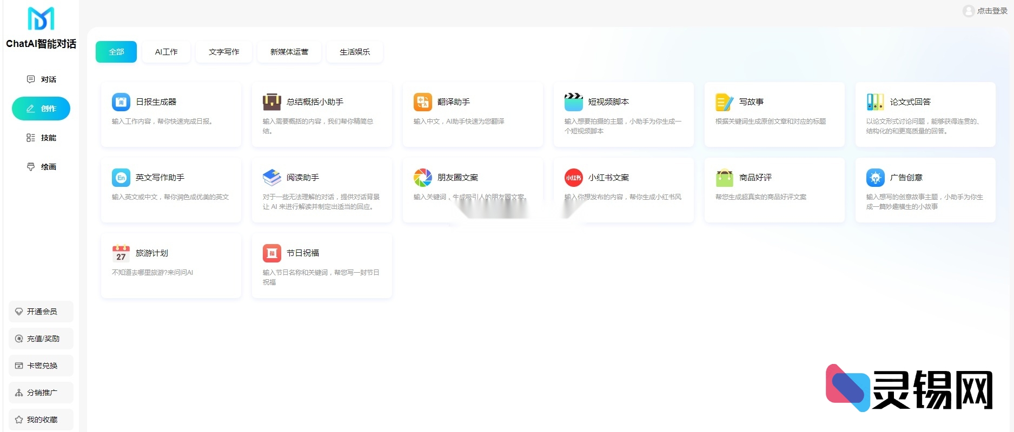Click the chat bubble icon beside 对话
This screenshot has height=432, width=1014.
point(31,79)
